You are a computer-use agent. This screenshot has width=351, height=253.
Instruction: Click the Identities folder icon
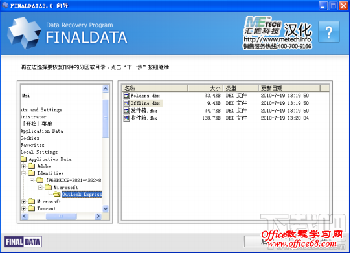click(x=32, y=173)
